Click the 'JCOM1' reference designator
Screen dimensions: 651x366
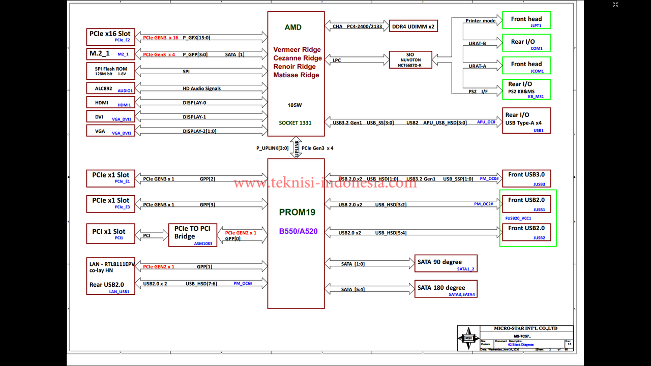[537, 71]
